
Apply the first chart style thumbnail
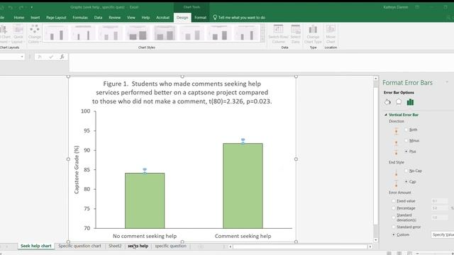tap(56, 33)
